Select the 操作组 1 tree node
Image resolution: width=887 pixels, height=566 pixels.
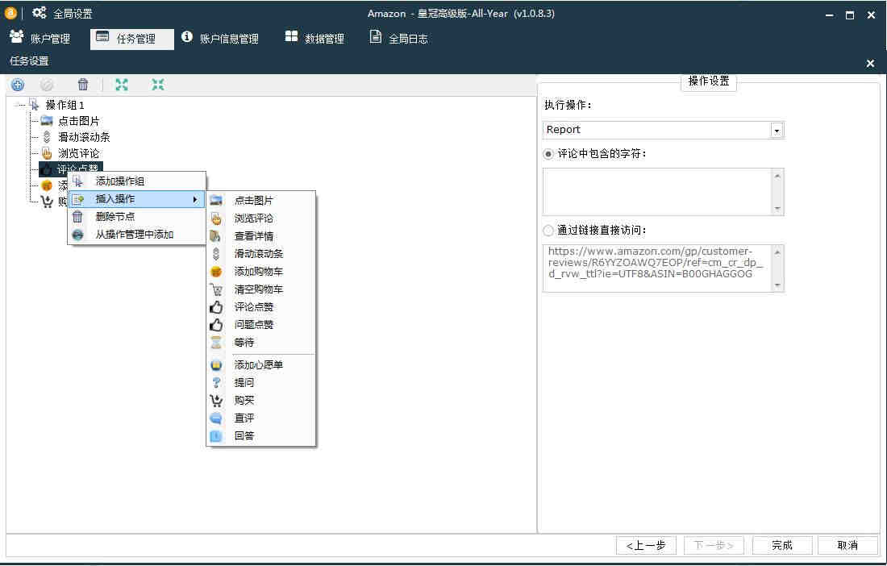coord(65,105)
